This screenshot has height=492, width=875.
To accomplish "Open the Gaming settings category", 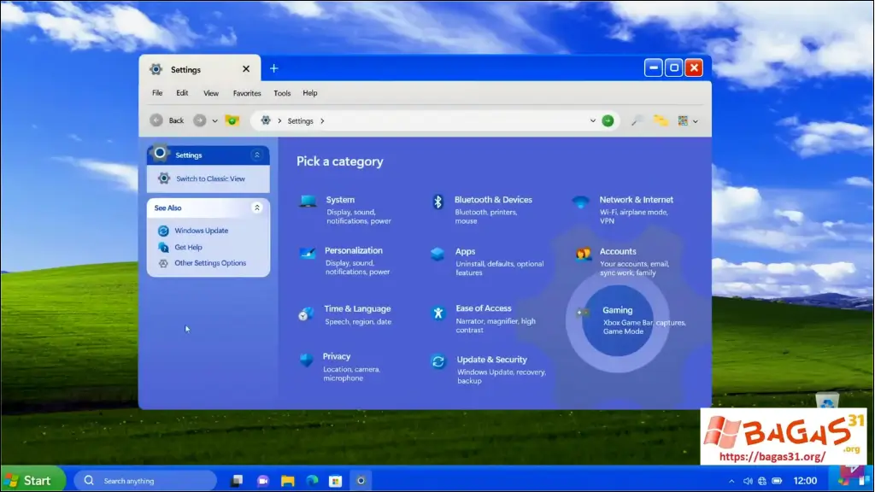I will coord(618,316).
